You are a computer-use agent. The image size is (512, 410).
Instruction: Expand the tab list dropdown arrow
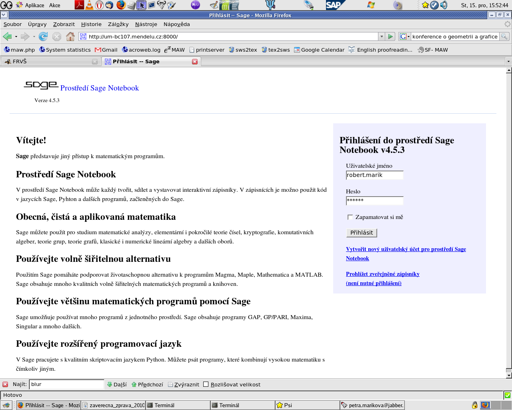click(508, 62)
